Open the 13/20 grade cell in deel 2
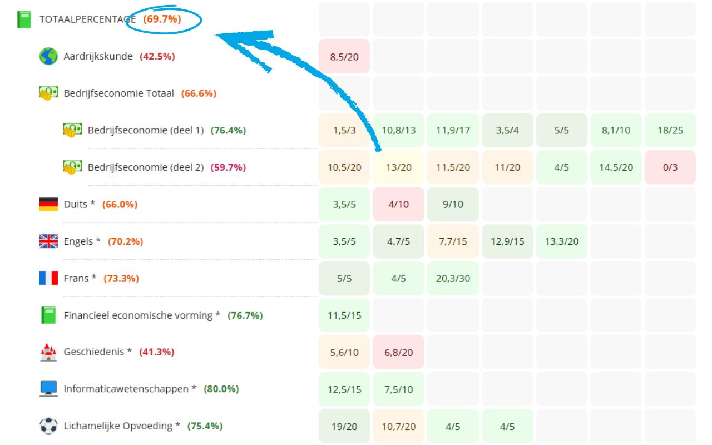Viewport: 712px width, 445px height. click(x=398, y=167)
